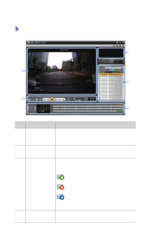Click the next year arrow beside 2011
Screen dimensions: 149x249
pyautogui.click(x=35, y=107)
